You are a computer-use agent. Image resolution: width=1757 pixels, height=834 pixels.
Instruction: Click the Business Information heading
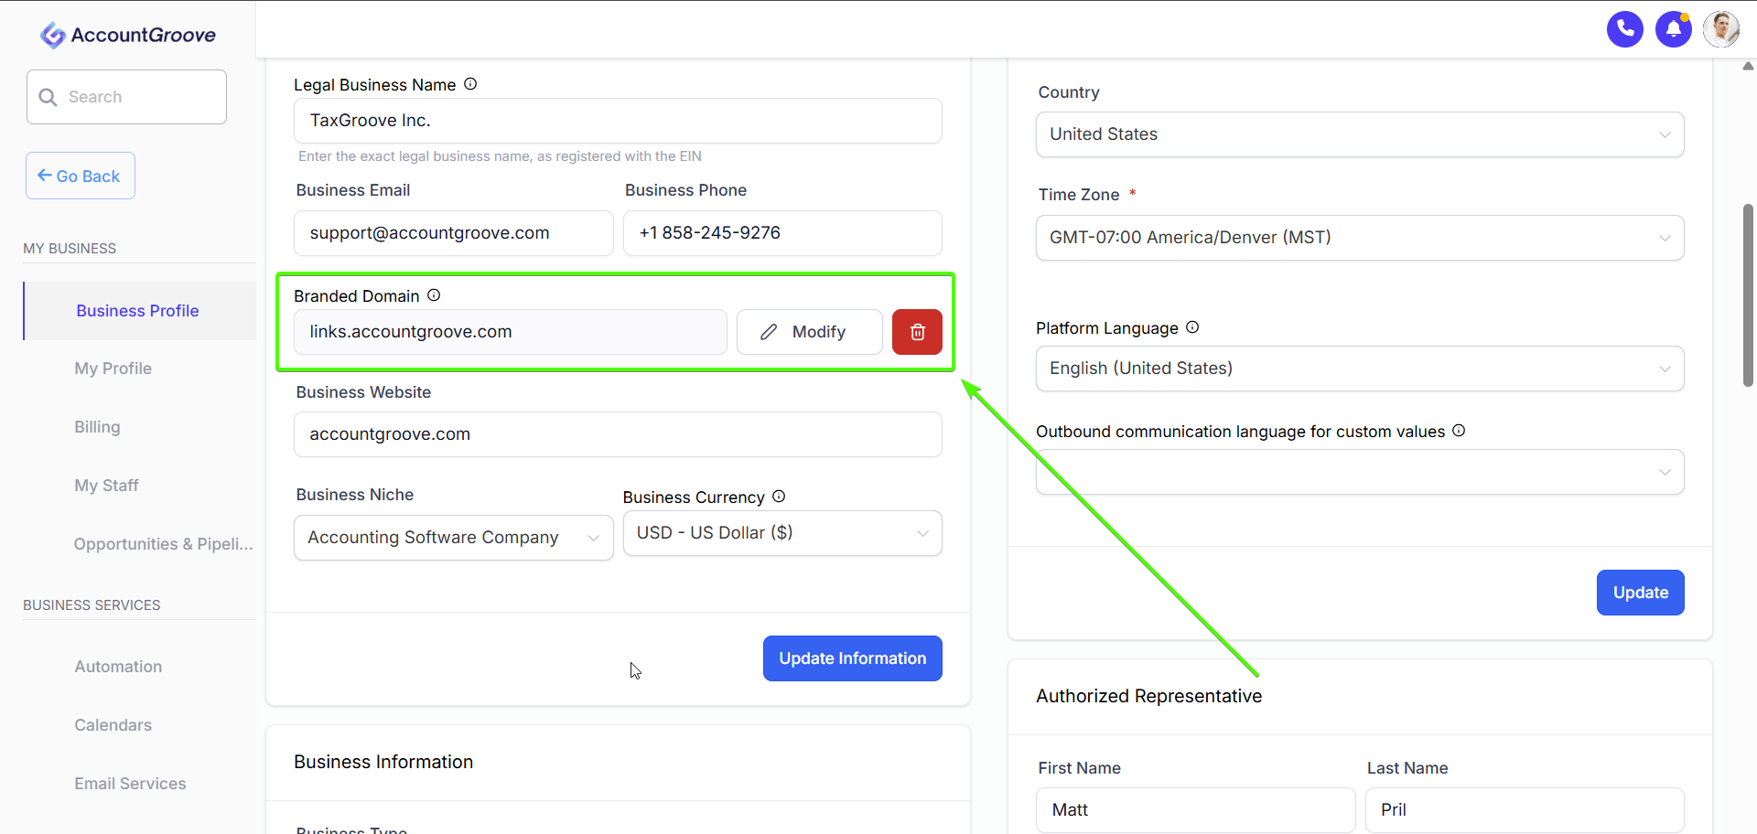tap(383, 762)
